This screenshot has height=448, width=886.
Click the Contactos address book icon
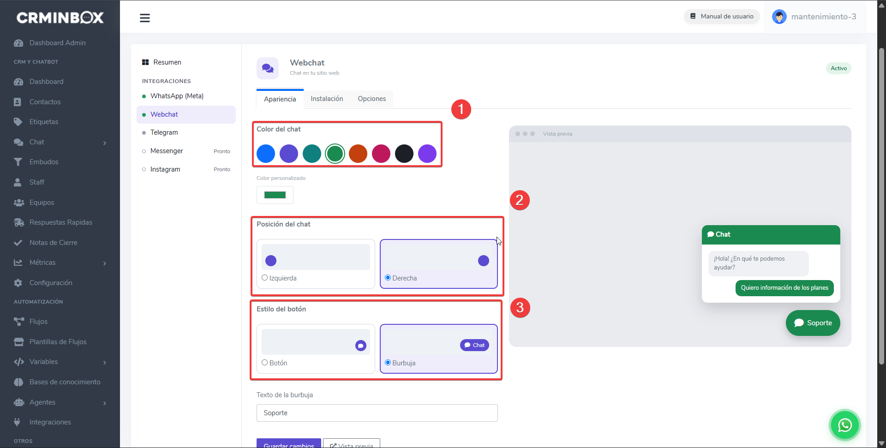pyautogui.click(x=18, y=102)
